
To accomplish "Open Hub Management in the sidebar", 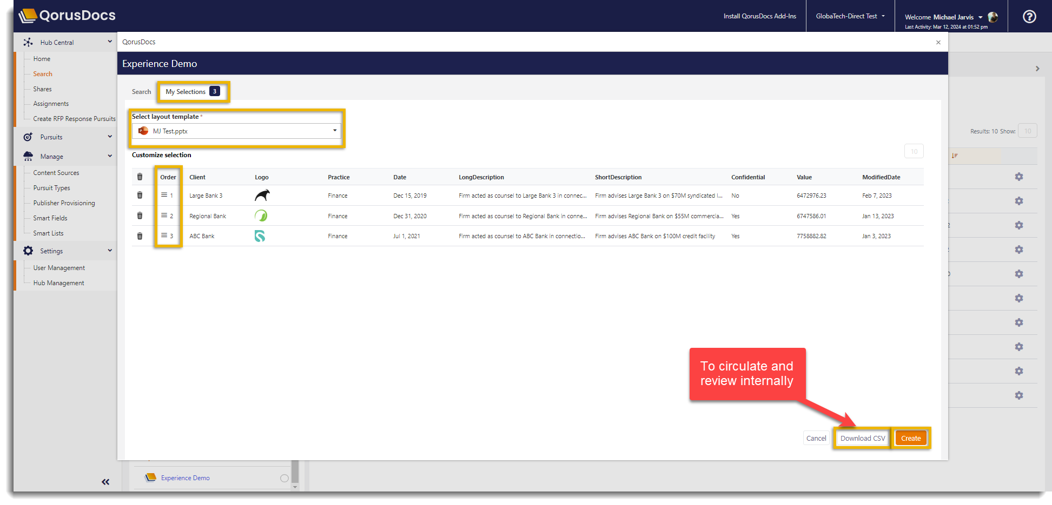I will click(58, 283).
